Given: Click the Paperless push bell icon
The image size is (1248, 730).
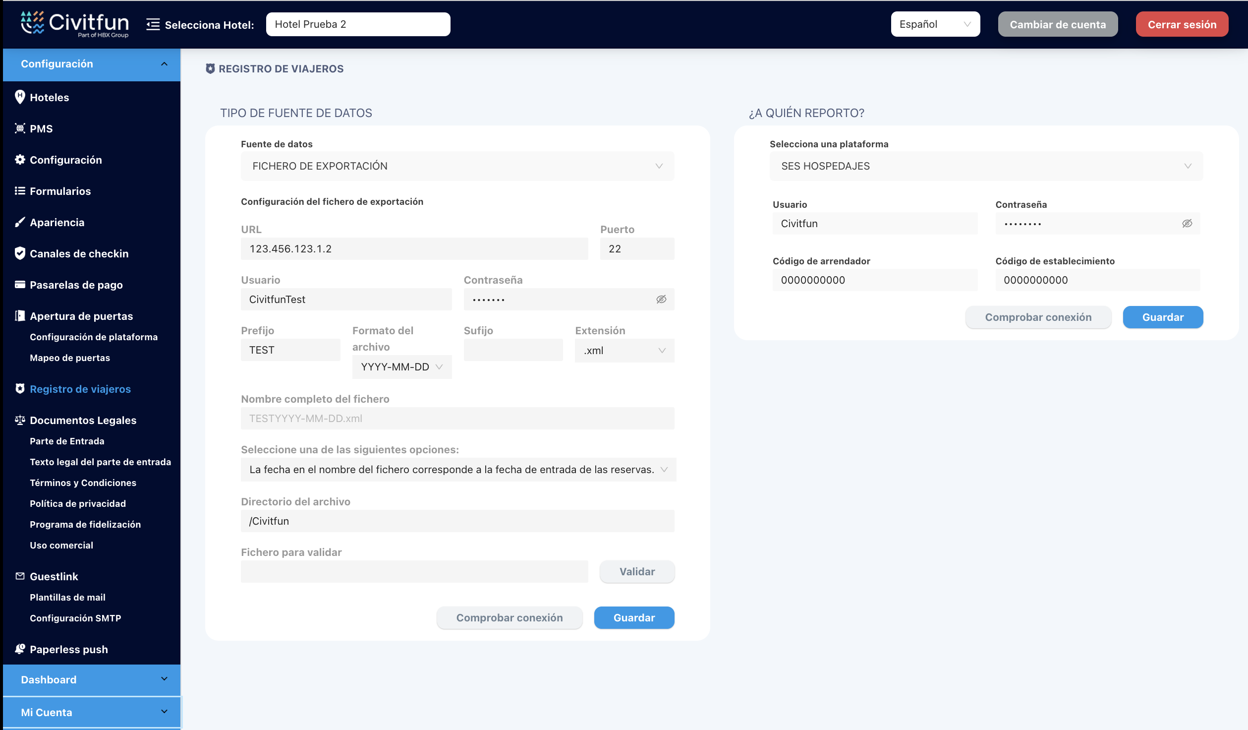Looking at the screenshot, I should (x=20, y=649).
